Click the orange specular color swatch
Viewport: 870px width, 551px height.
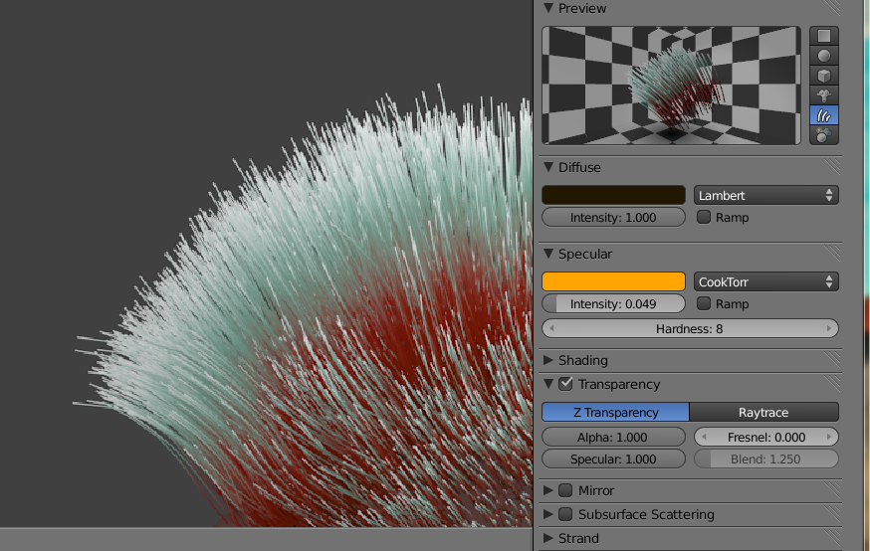[613, 281]
